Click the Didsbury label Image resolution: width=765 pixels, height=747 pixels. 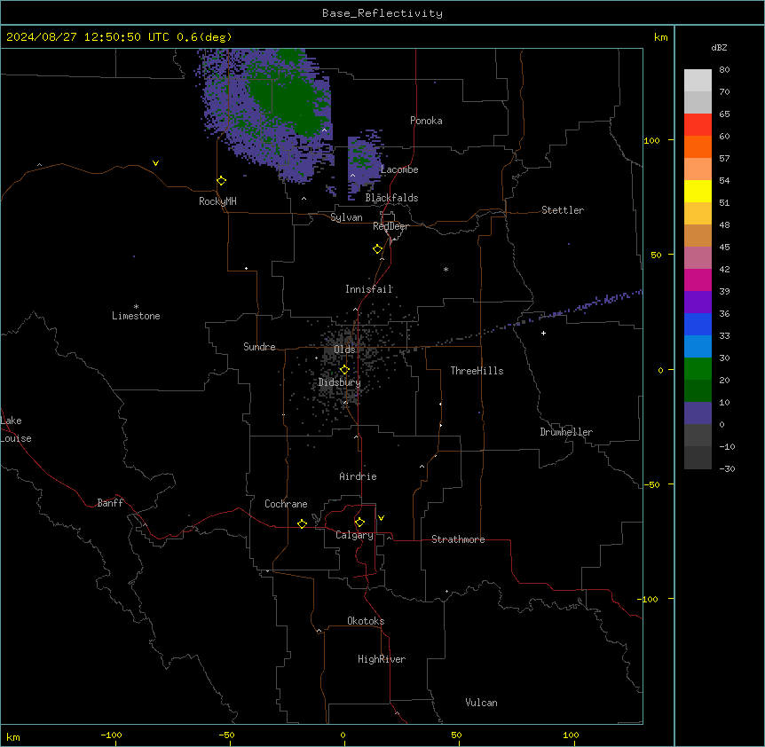coord(340,382)
